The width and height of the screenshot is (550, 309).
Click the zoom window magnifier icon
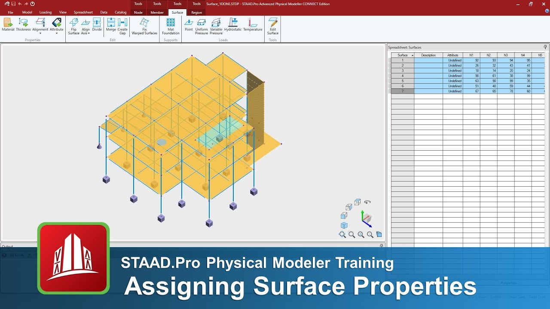(352, 235)
